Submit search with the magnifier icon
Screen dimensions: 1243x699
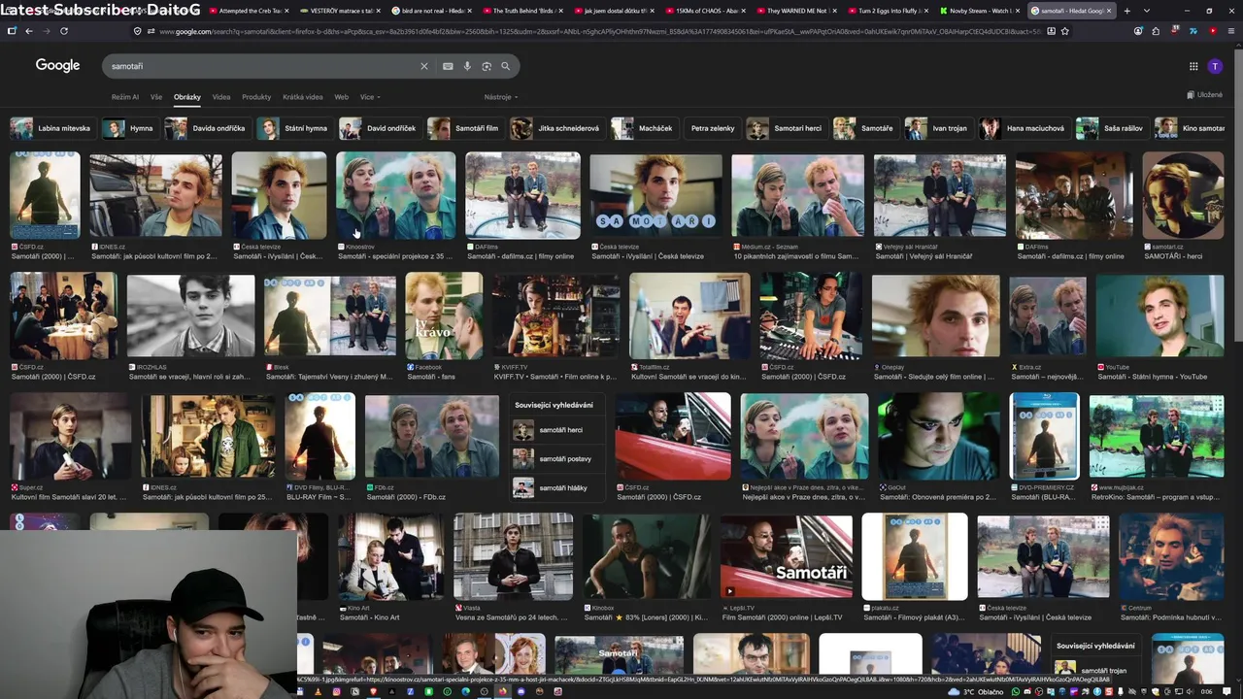[x=505, y=66]
